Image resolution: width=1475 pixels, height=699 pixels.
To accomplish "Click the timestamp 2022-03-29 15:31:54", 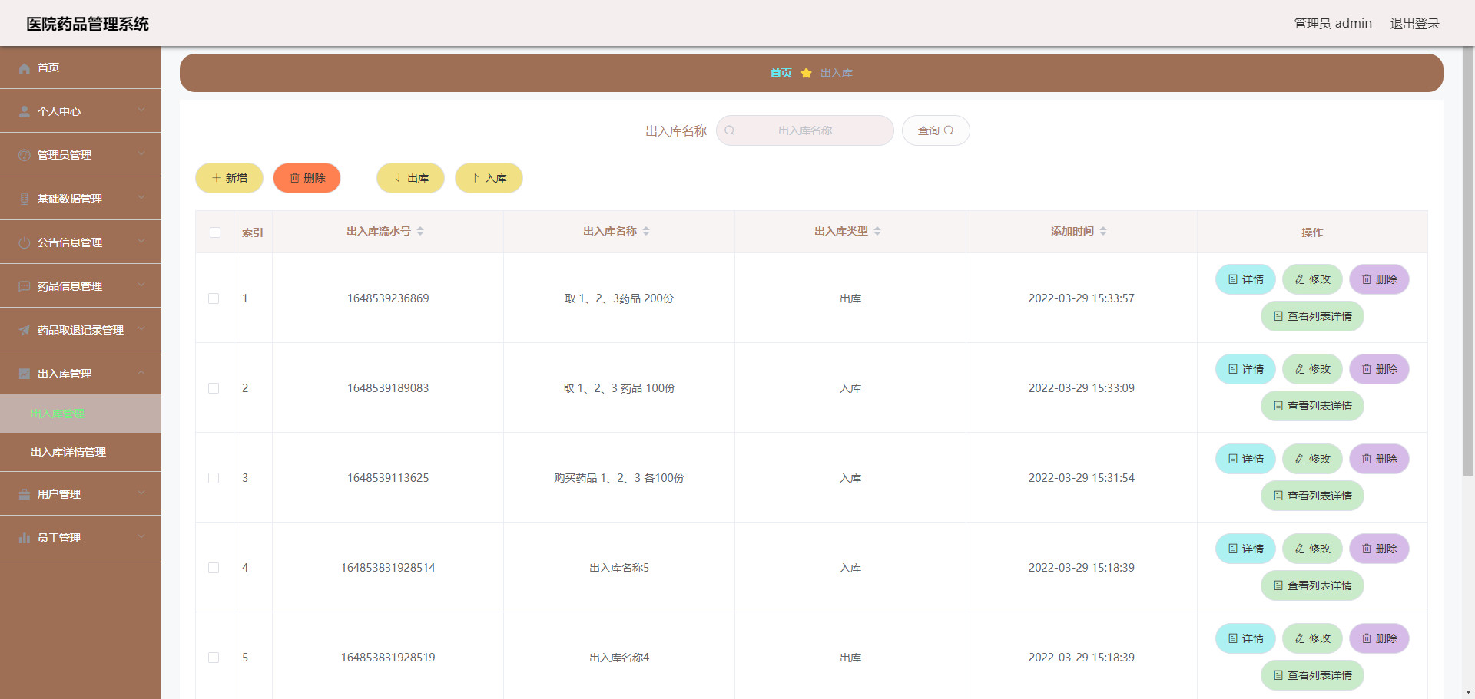I will tap(1082, 478).
